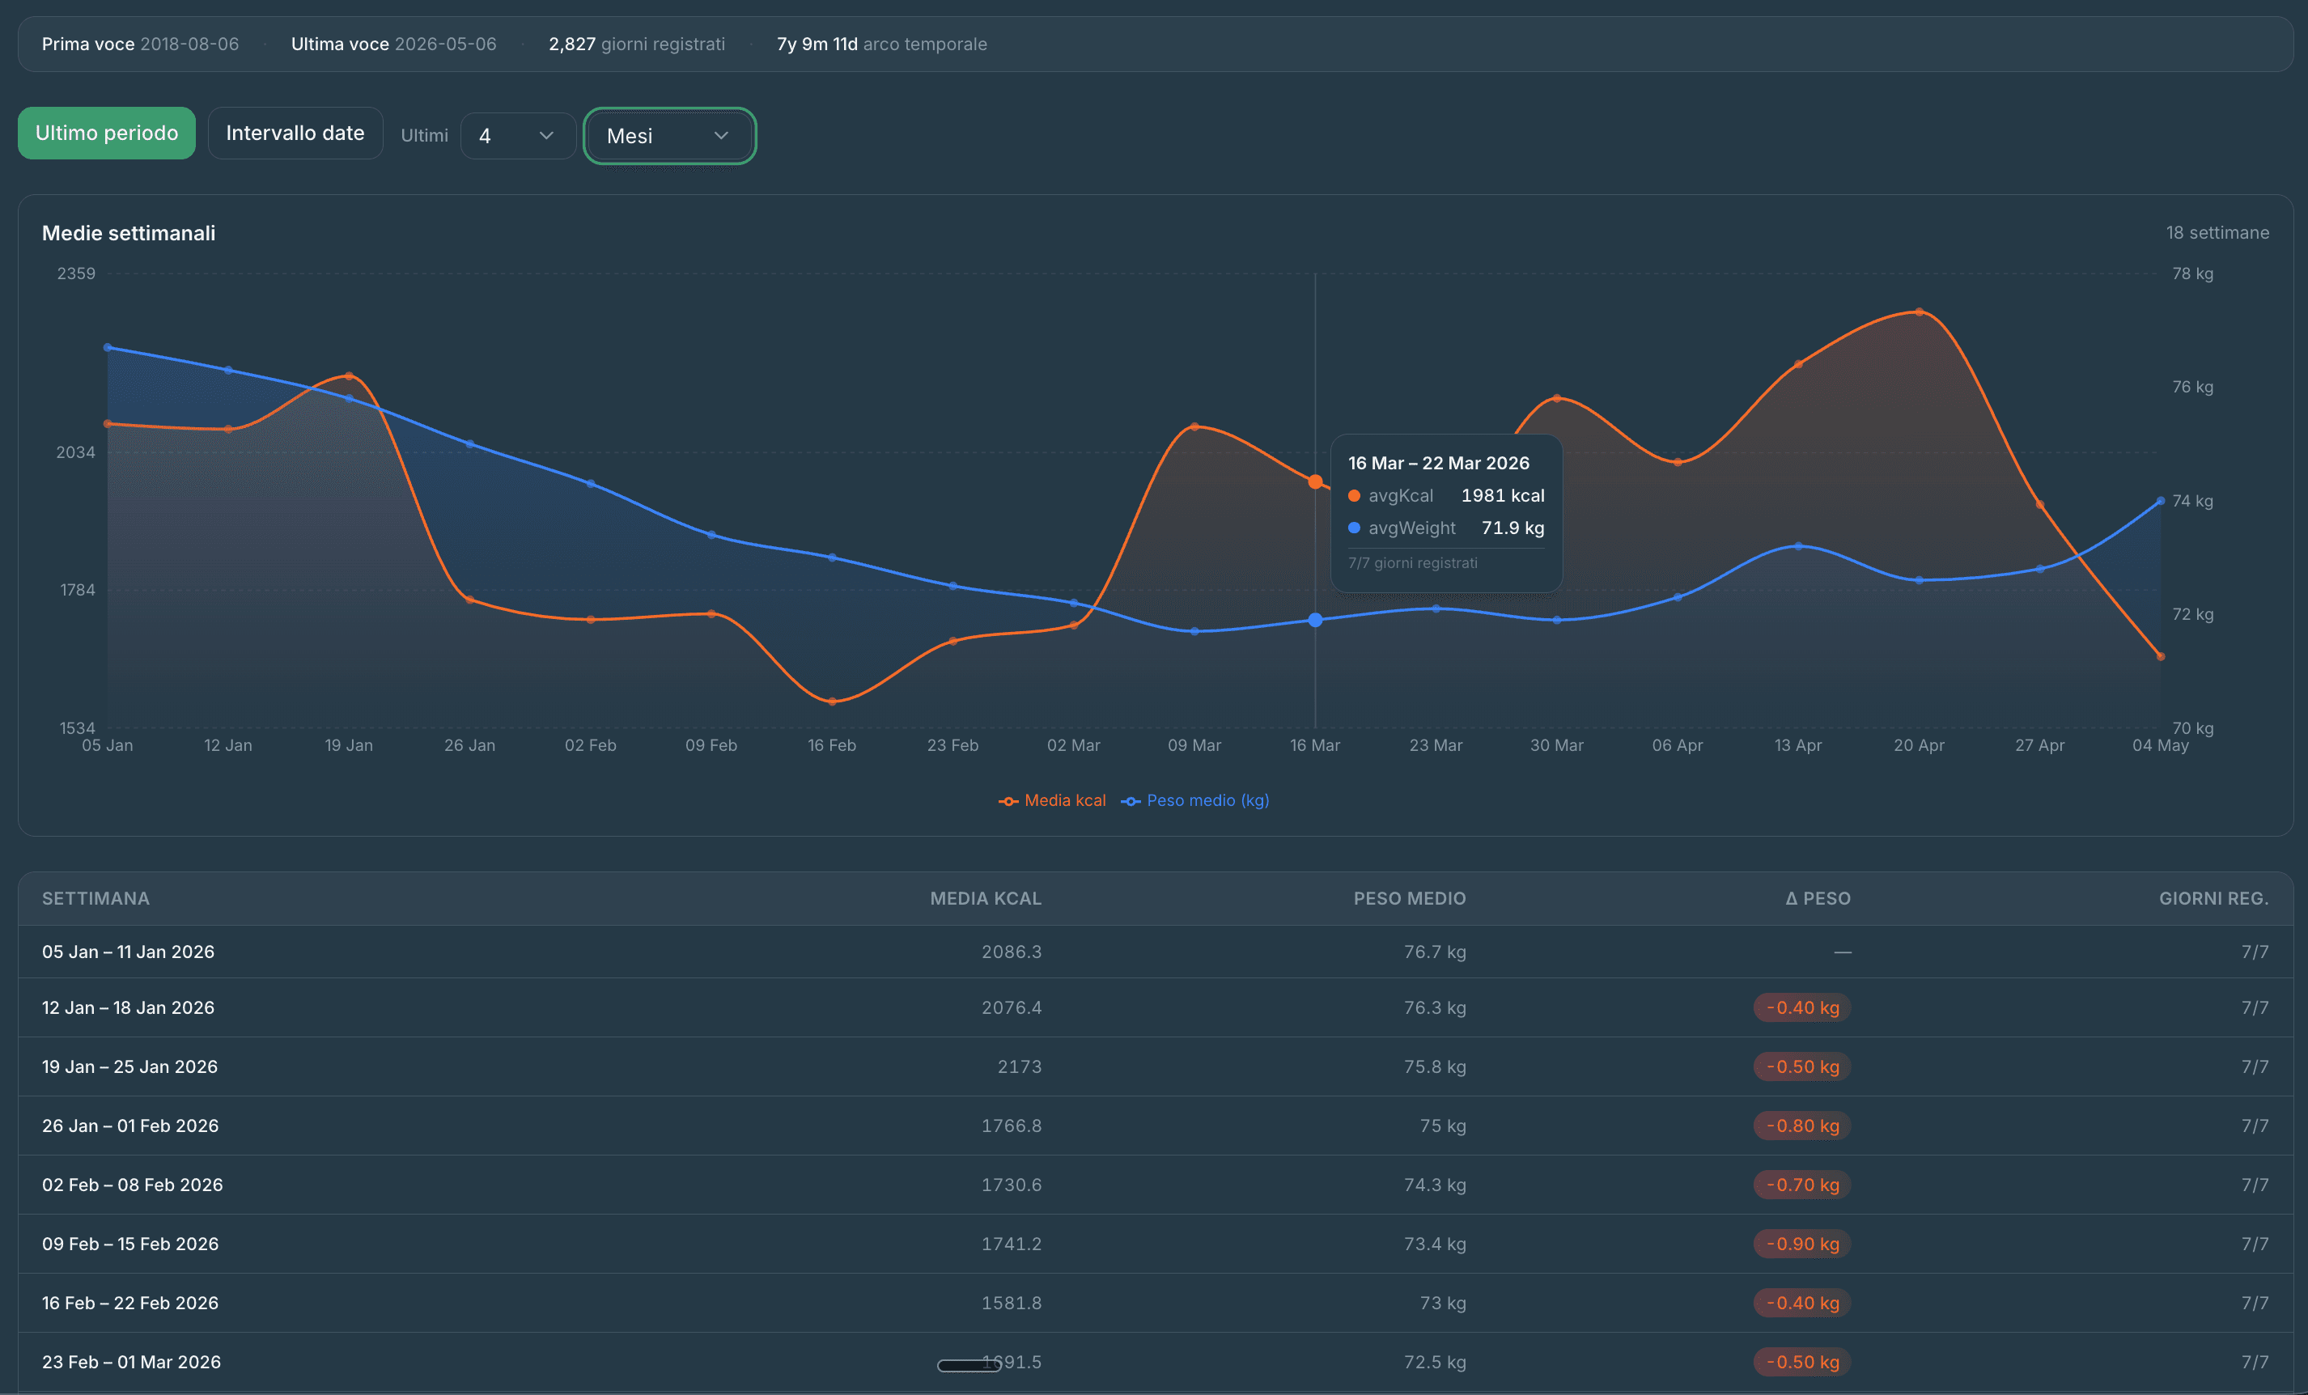The width and height of the screenshot is (2308, 1395).
Task: Switch to Intervallo date mode
Action: 295,133
